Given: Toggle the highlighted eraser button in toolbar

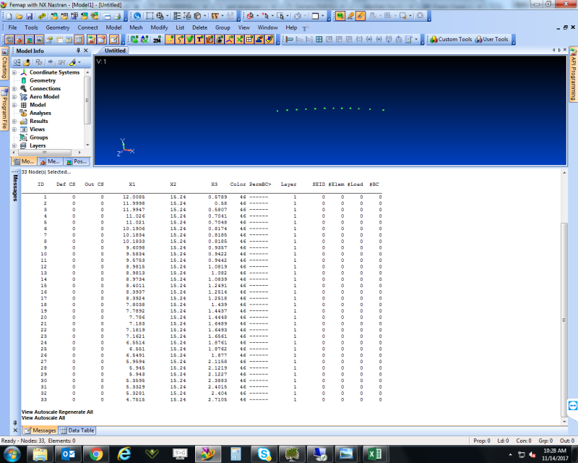Looking at the screenshot, I should [361, 16].
